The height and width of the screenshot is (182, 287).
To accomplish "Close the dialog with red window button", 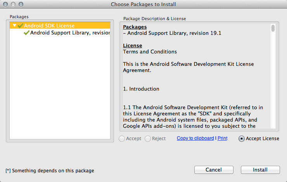I will (x=5, y=4).
